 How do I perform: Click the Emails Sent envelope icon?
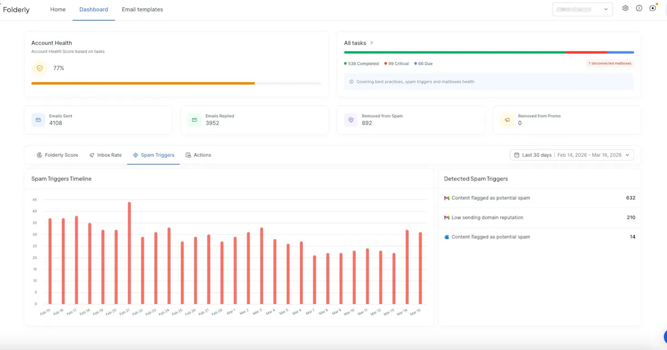38,119
